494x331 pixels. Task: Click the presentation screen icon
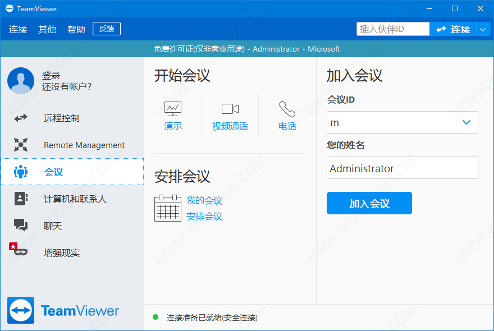tap(173, 109)
